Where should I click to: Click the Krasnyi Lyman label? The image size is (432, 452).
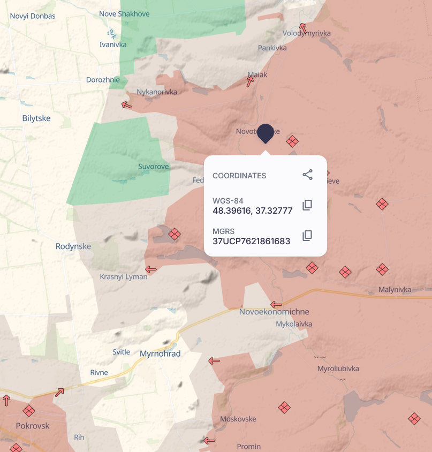pos(123,277)
